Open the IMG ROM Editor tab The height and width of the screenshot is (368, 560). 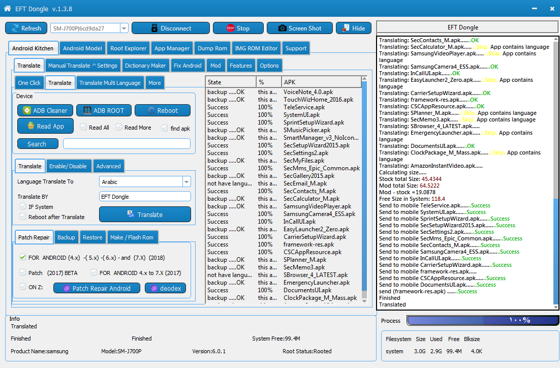[256, 48]
